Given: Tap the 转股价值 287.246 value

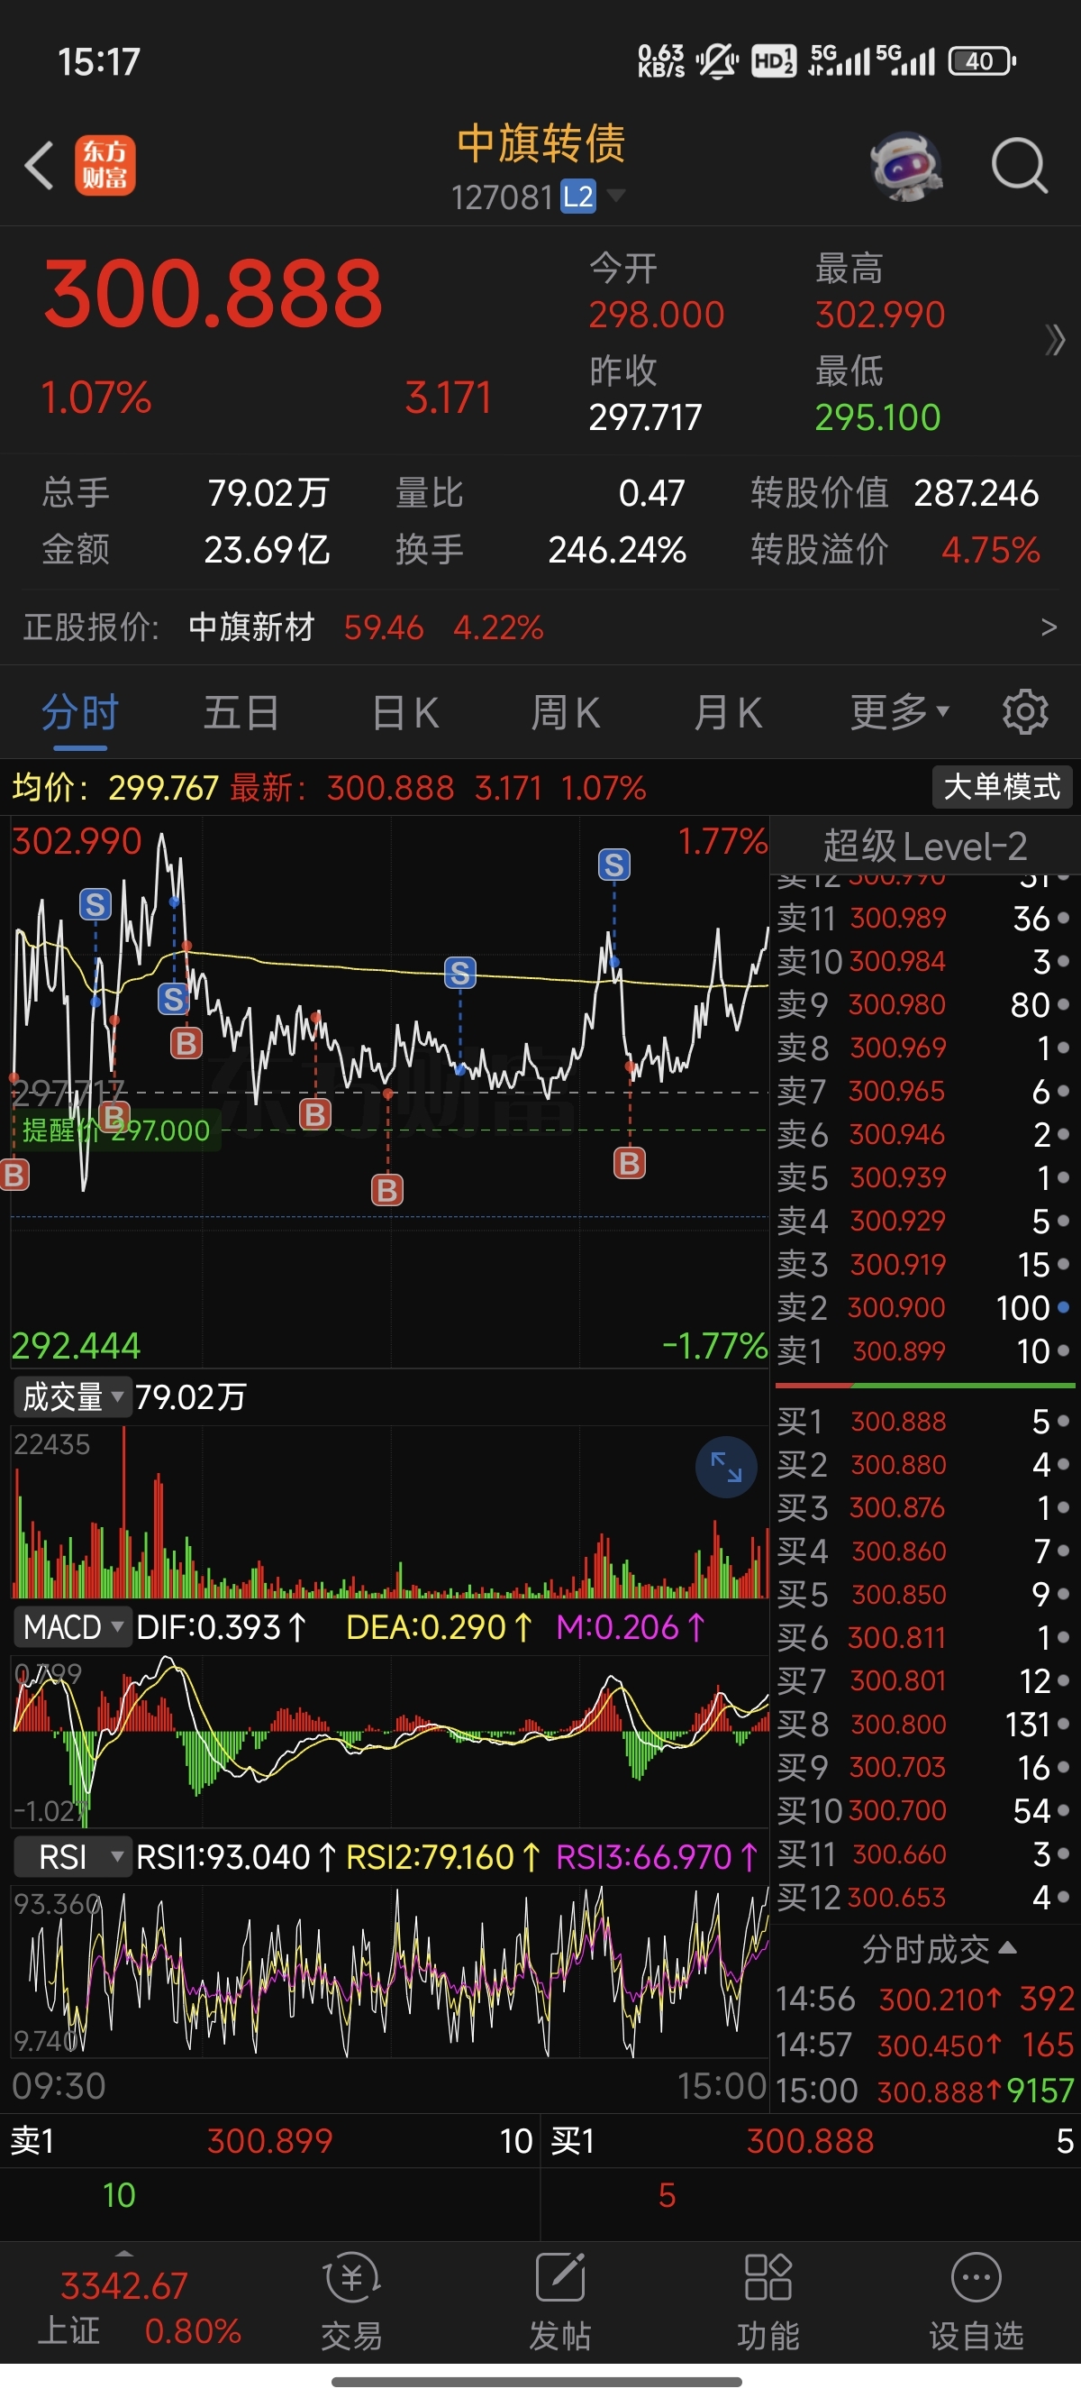Looking at the screenshot, I should [x=976, y=492].
